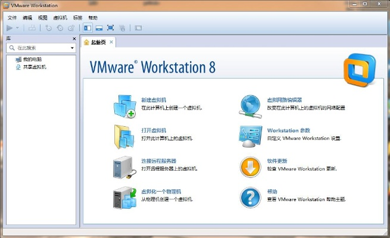Open the 虚拟化一个物理机 link
The image size is (390, 238).
[161, 192]
